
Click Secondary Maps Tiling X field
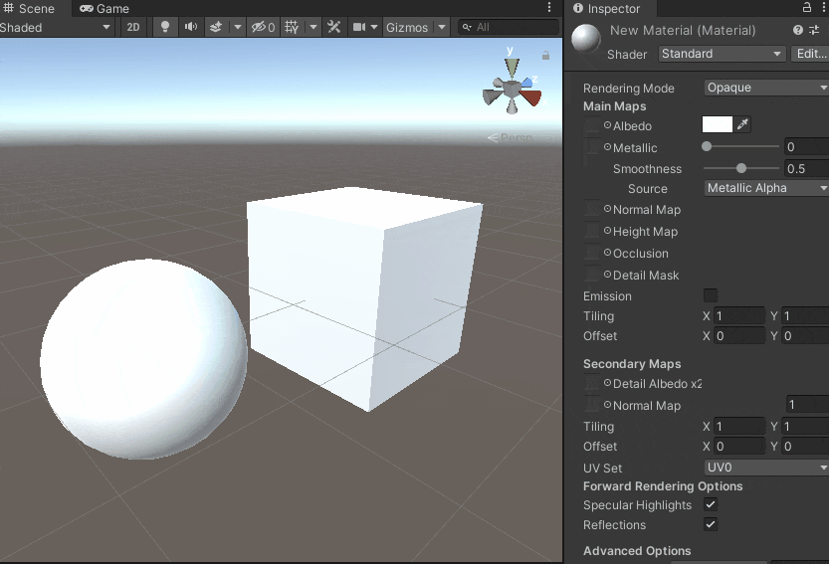[739, 426]
